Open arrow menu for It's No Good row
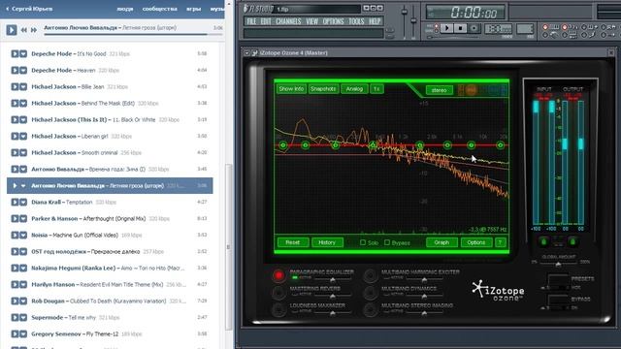The image size is (621, 349). coord(23,54)
